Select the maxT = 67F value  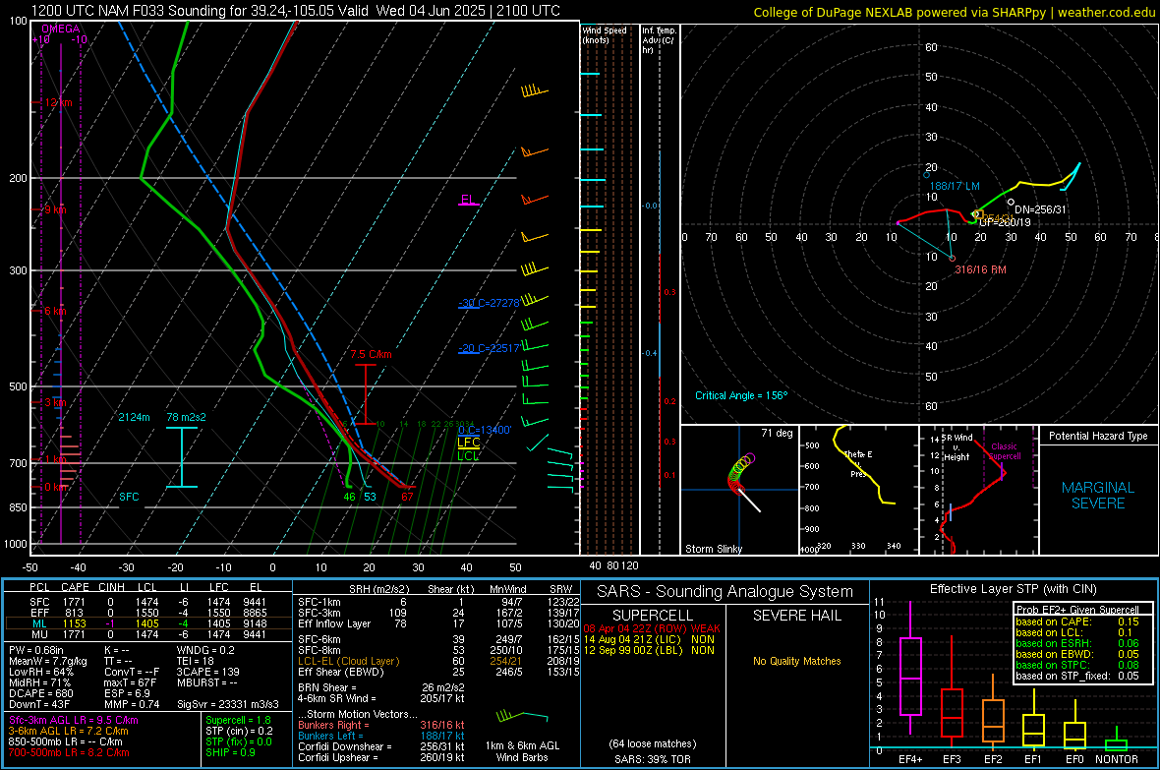click(x=130, y=682)
